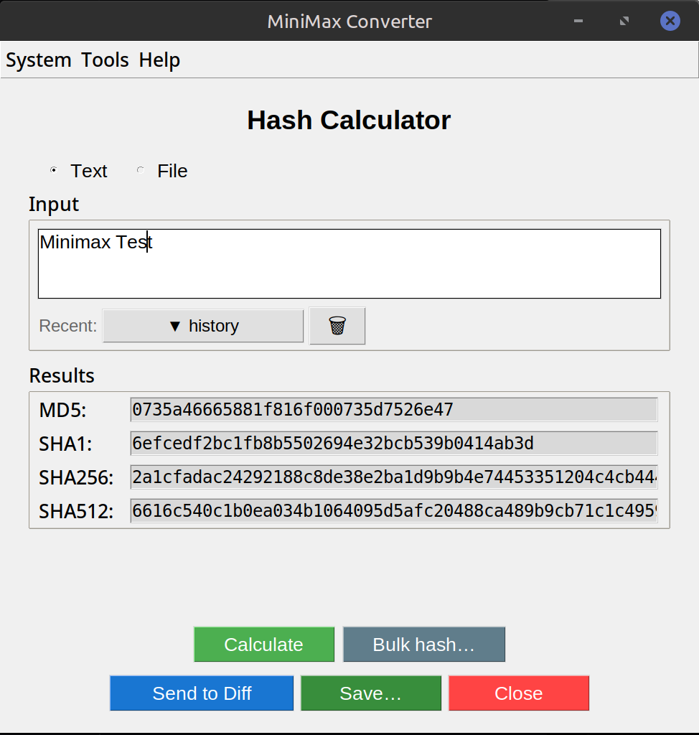Screen dimensions: 699x735
Task: Click the MD5 result field
Action: pyautogui.click(x=394, y=410)
